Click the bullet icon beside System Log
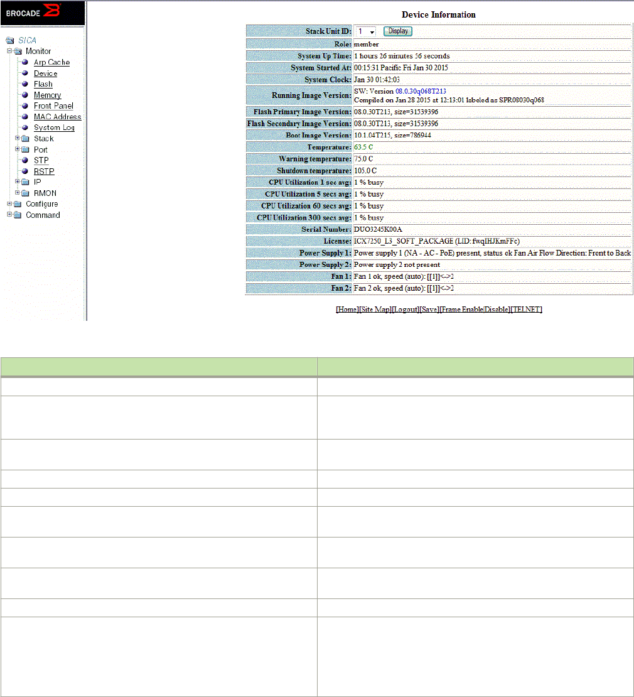634x697 pixels. tap(25, 127)
